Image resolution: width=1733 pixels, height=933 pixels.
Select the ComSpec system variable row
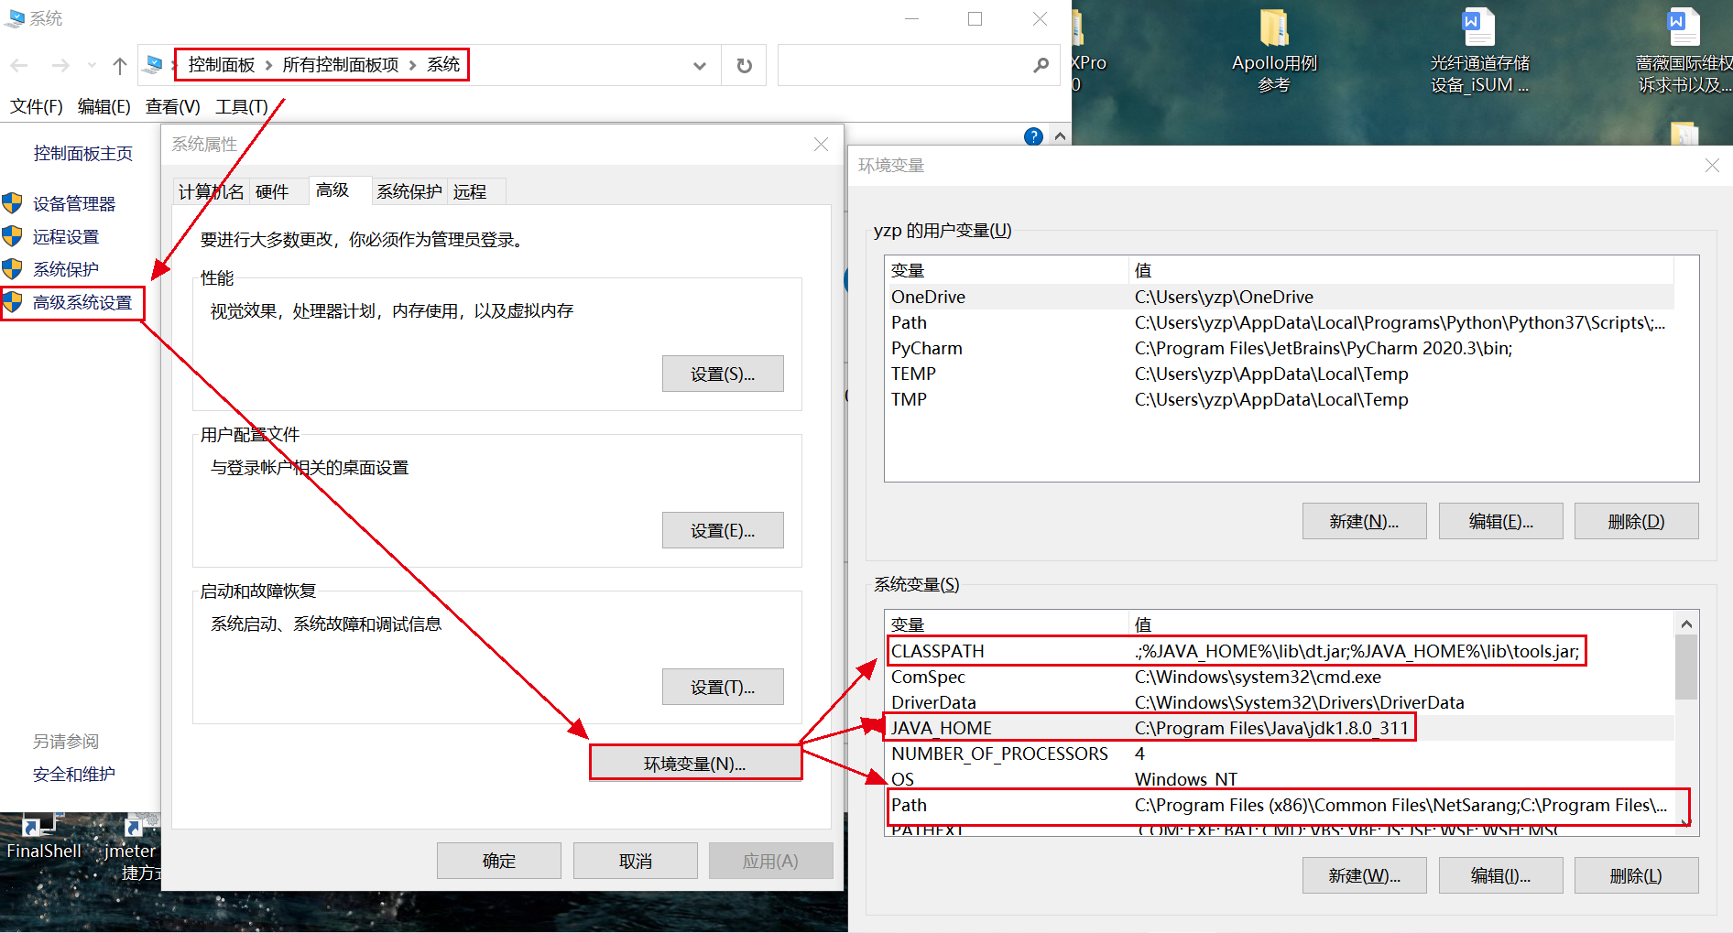click(1280, 677)
